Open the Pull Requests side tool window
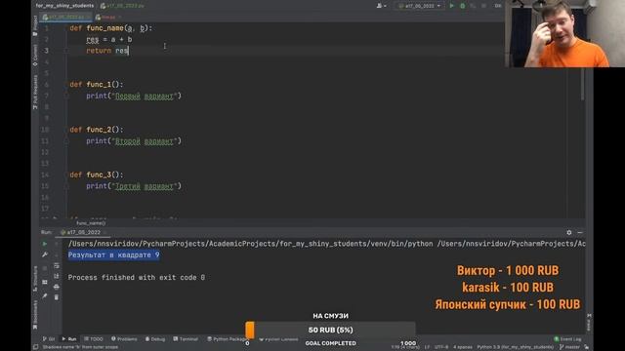This screenshot has width=625, height=351. coord(35,93)
